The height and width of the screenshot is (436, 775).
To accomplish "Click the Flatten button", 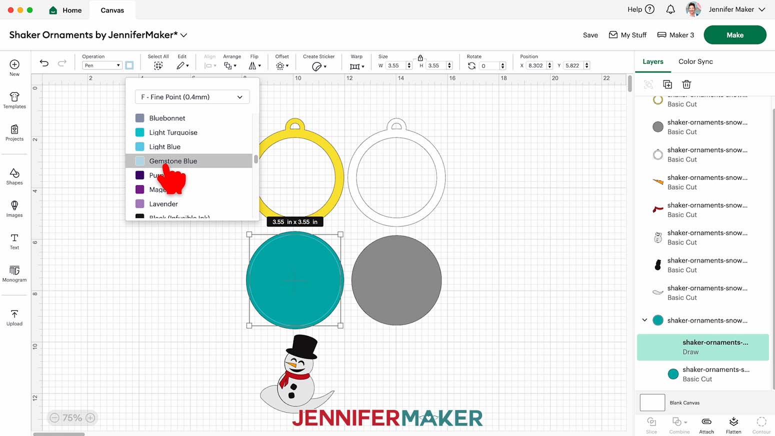I will [733, 425].
